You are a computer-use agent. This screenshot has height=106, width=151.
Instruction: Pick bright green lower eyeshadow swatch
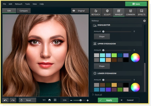point(120,90)
